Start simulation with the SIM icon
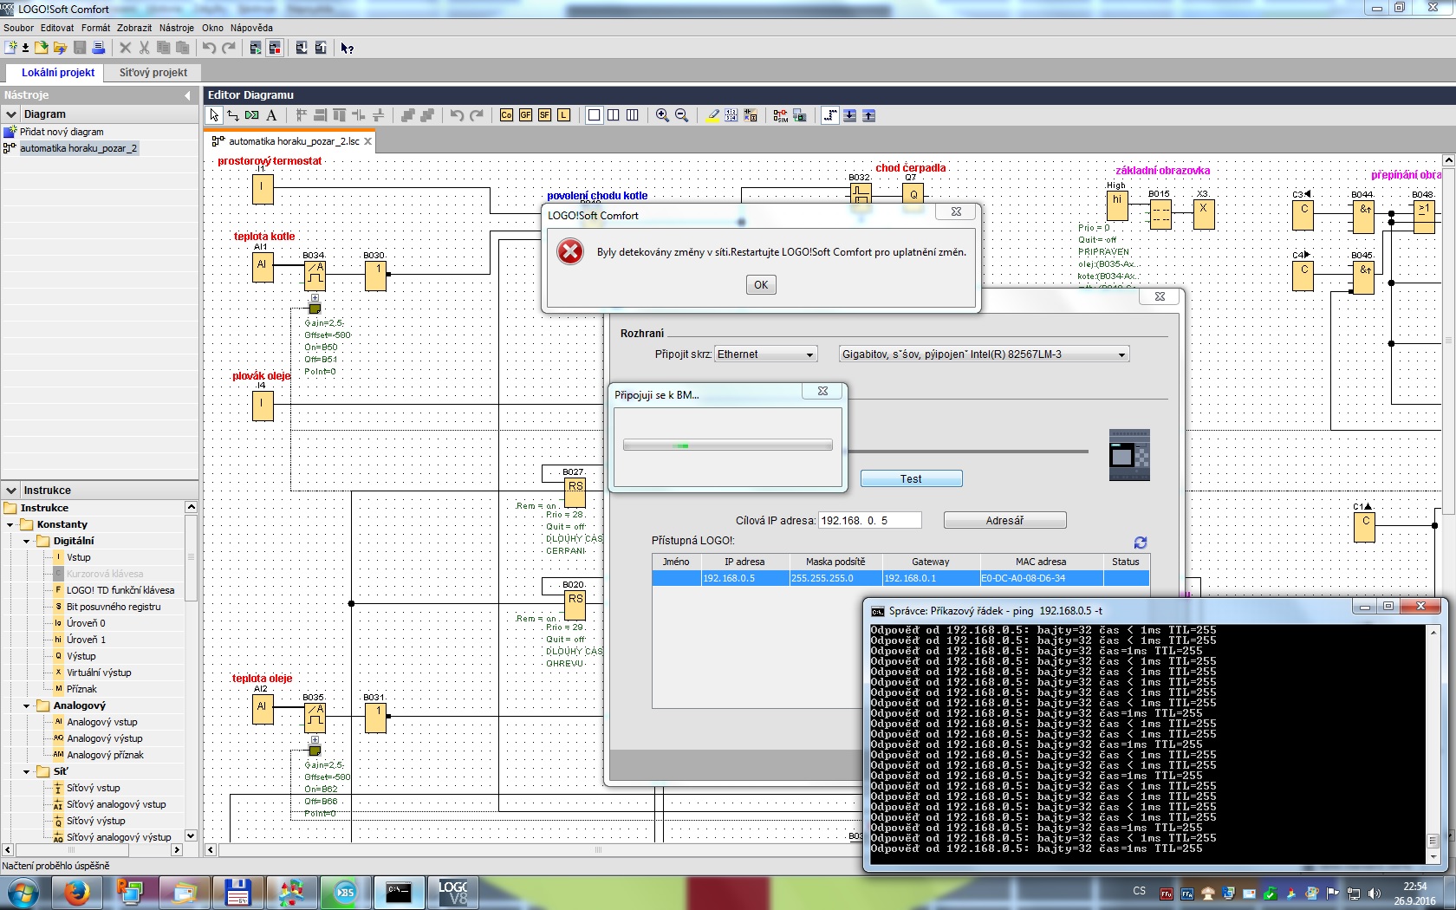Screen dimensions: 1456x910 coord(780,115)
